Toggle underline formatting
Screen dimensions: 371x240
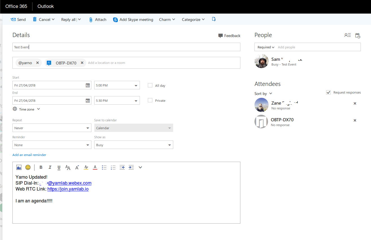pos(59,168)
